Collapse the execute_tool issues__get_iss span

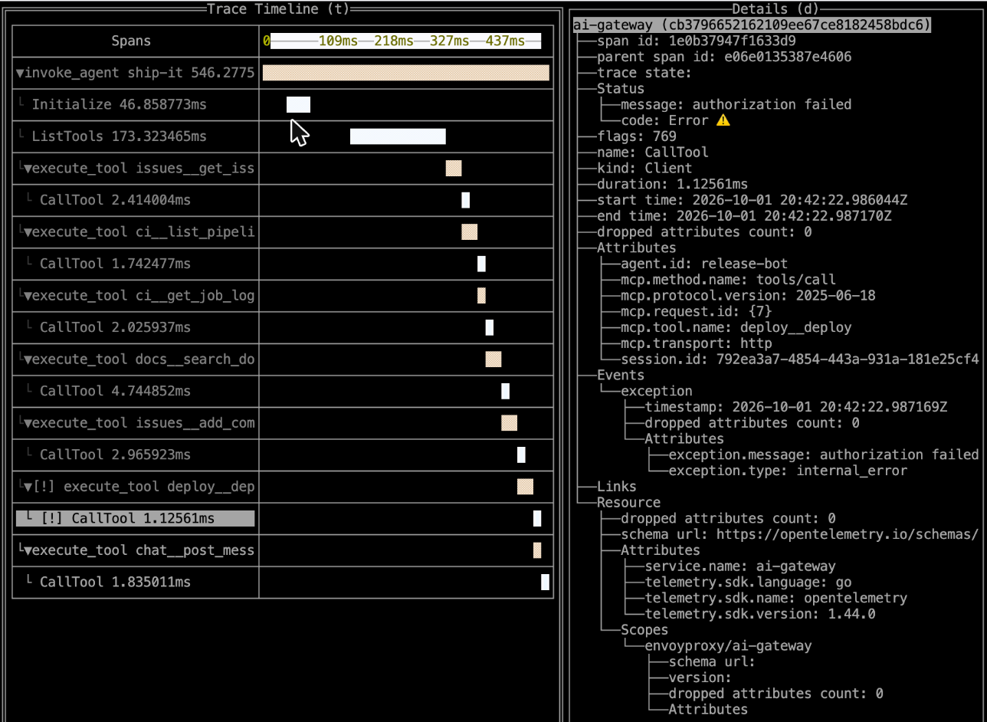(28, 169)
